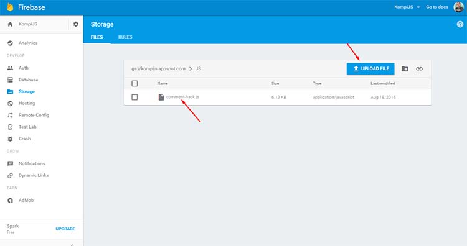Image resolution: width=467 pixels, height=246 pixels.
Task: Open Dynamic Links from the sidebar
Action: (x=34, y=175)
